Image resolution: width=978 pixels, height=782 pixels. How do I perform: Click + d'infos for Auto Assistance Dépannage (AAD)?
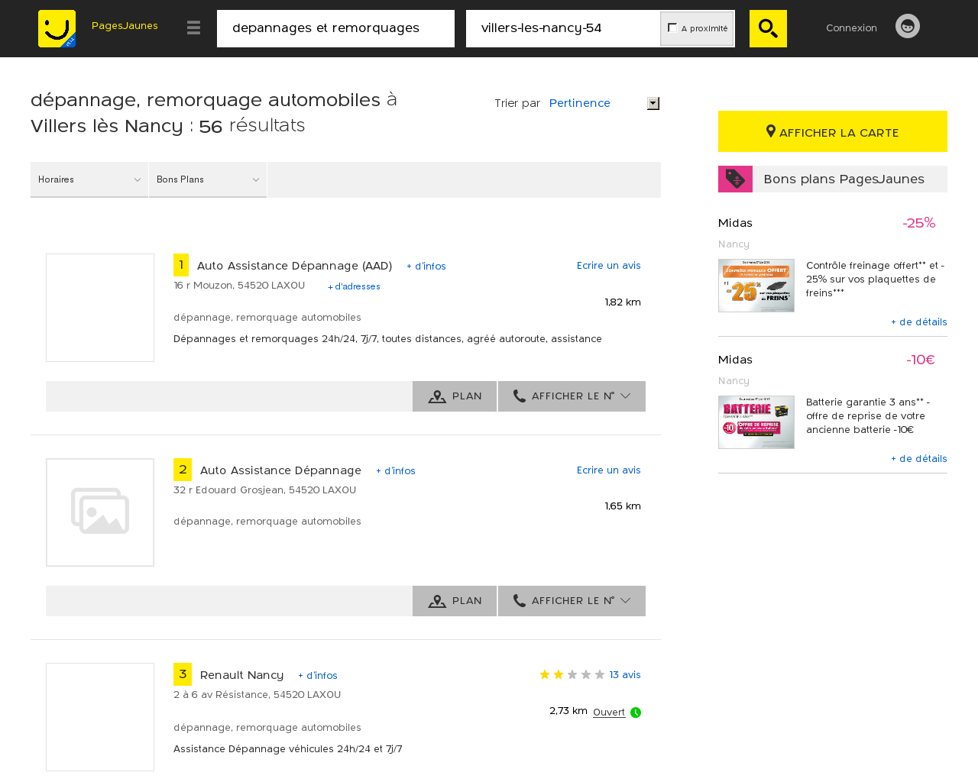pyautogui.click(x=426, y=267)
